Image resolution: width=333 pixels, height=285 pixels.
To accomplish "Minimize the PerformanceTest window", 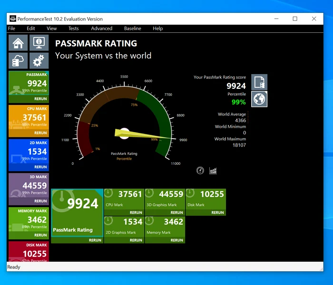I will click(276, 19).
